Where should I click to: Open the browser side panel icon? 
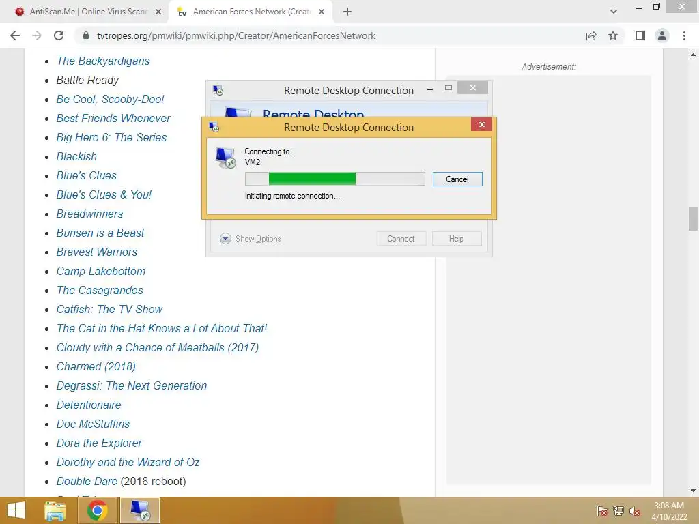point(640,35)
